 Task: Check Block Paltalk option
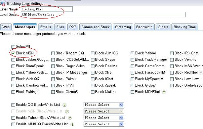click(x=53, y=79)
